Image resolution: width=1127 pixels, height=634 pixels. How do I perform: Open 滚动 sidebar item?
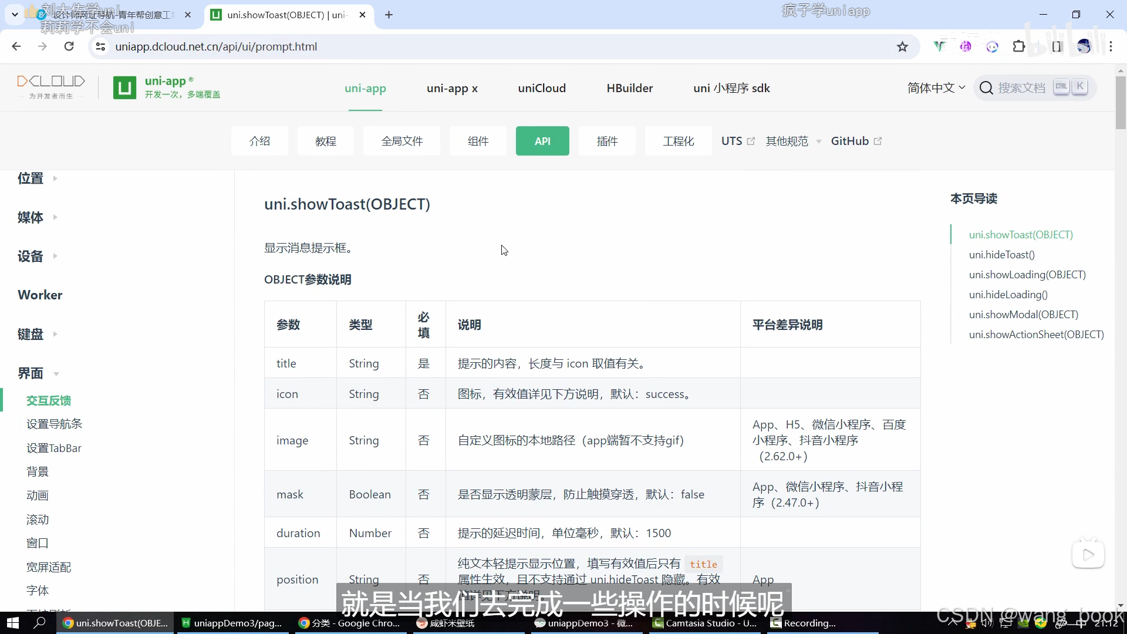click(38, 520)
